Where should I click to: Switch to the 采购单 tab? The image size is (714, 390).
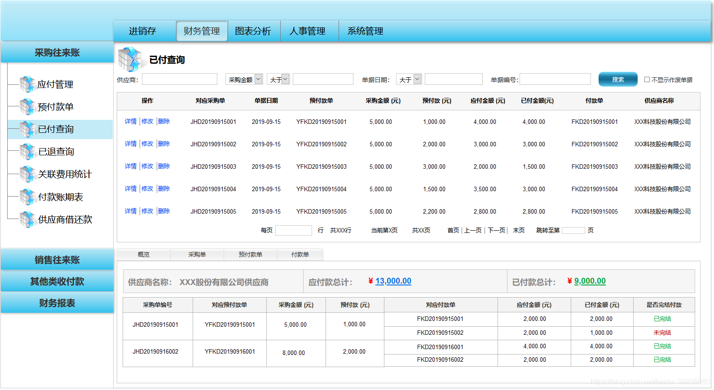197,254
